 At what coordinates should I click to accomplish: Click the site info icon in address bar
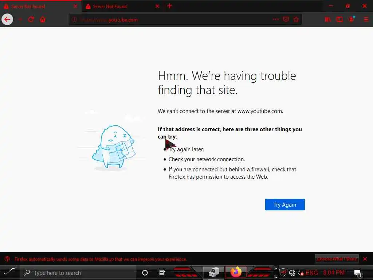[x=74, y=20]
